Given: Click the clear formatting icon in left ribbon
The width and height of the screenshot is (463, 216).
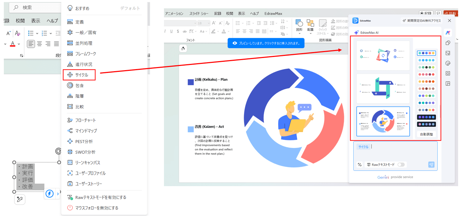Looking at the screenshot, I should (x=18, y=33).
